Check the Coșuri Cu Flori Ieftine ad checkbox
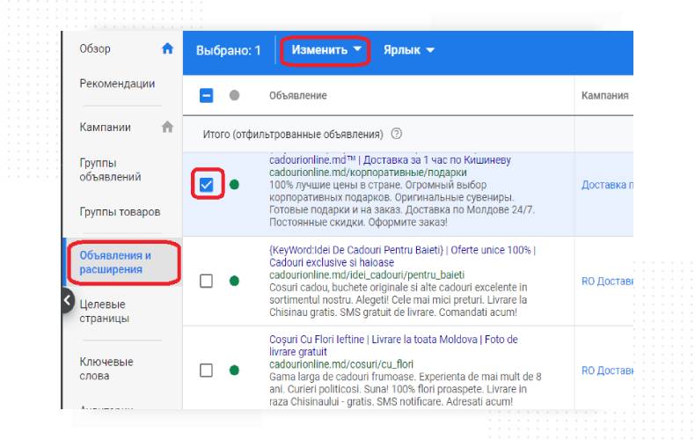Viewport: 695px width, 440px height. tap(206, 370)
